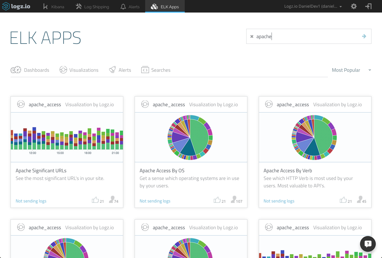Click visualization icon on Apache Access By Verb card
382x258 pixels.
click(x=269, y=105)
